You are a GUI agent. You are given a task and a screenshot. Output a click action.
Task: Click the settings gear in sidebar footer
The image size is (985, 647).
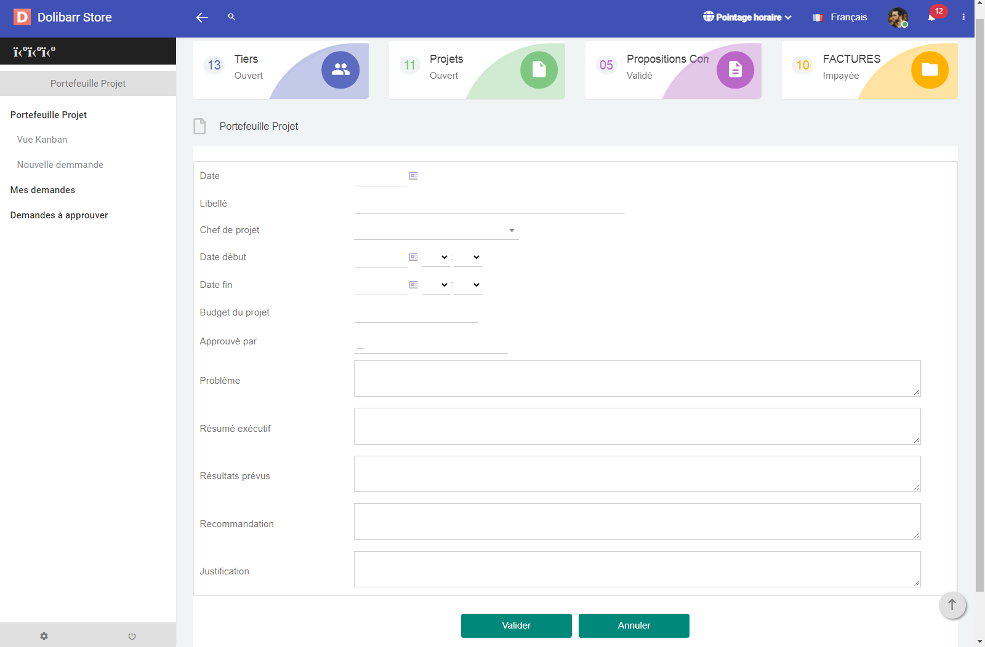click(x=44, y=636)
